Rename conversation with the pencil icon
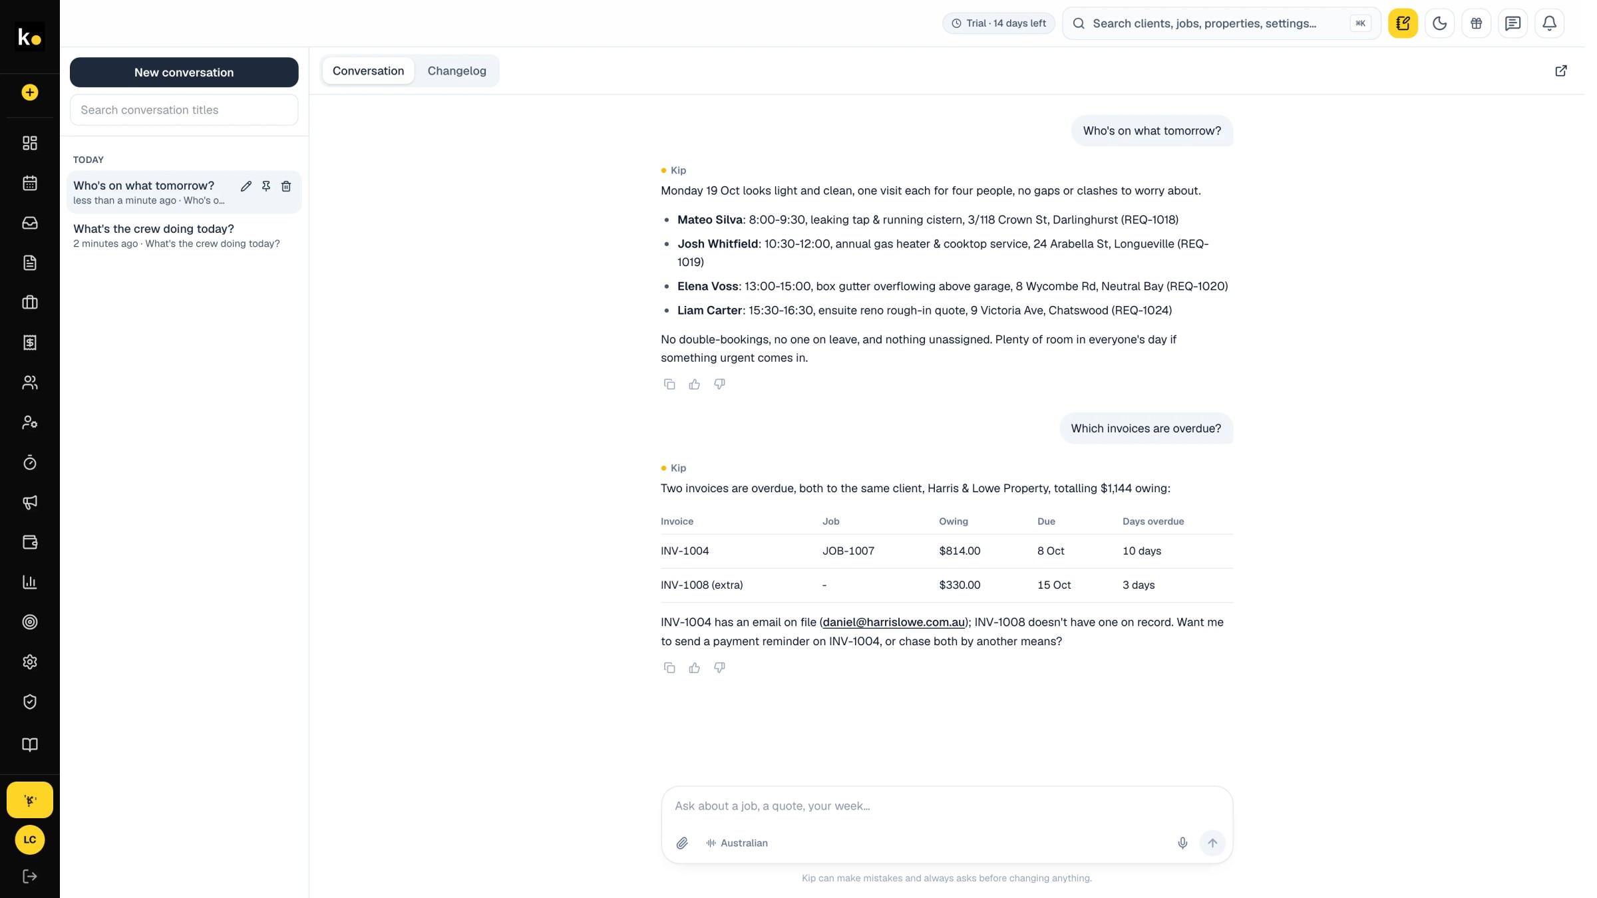 click(246, 186)
